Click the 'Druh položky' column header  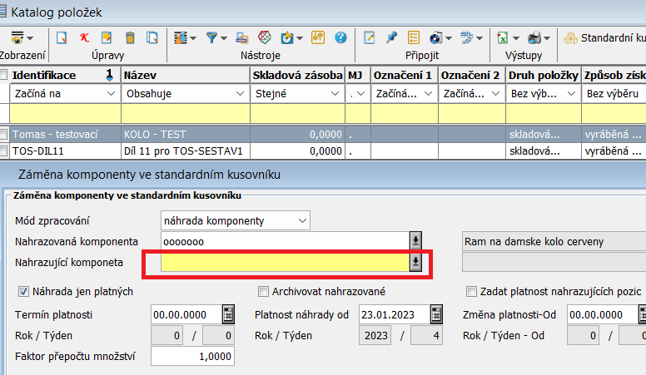(542, 75)
